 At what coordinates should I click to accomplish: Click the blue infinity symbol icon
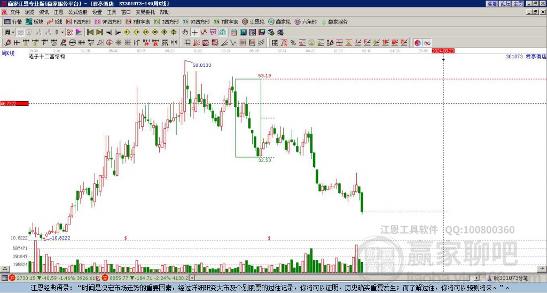pos(427,43)
